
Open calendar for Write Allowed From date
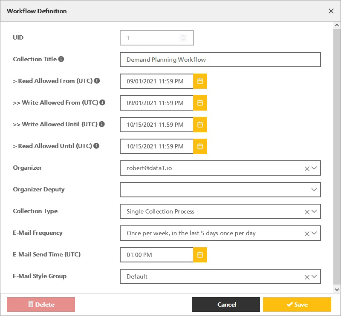point(200,103)
